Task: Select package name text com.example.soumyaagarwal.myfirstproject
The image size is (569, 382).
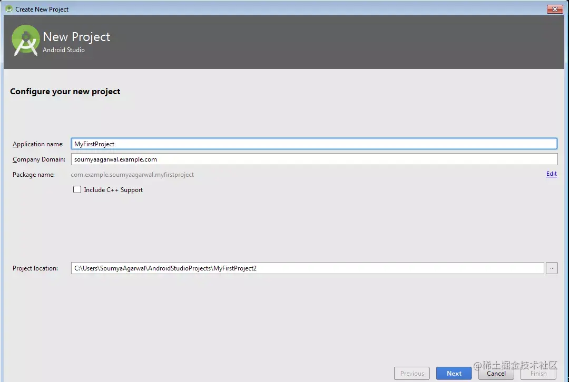Action: pos(132,175)
